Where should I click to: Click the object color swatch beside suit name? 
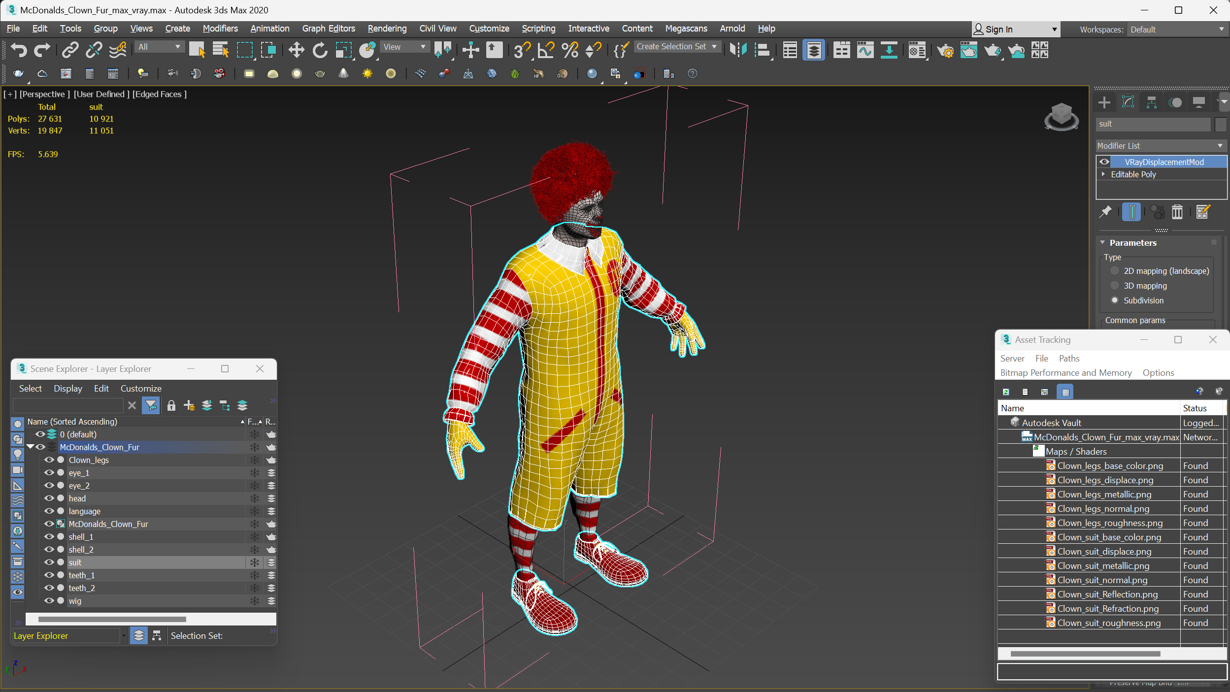pos(1220,124)
